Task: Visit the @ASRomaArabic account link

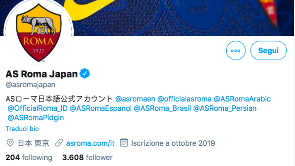Action: (x=242, y=99)
